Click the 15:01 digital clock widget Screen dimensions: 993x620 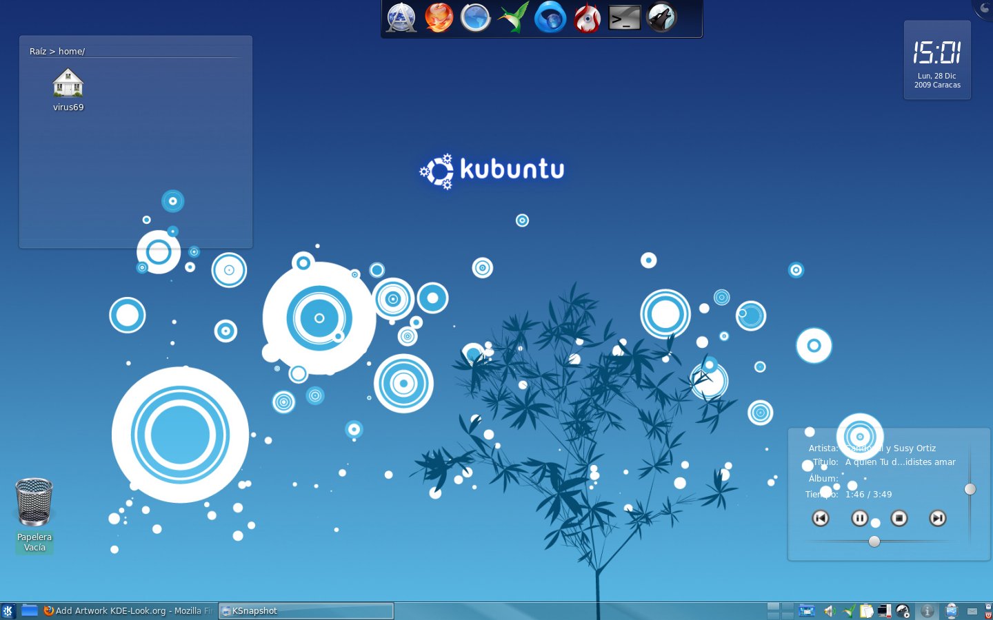[x=937, y=52]
